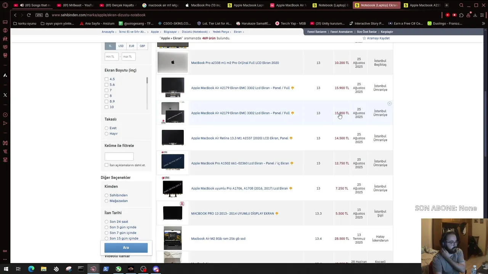Open Task View on the taskbar
The height and width of the screenshot is (274, 488).
coord(18,269)
